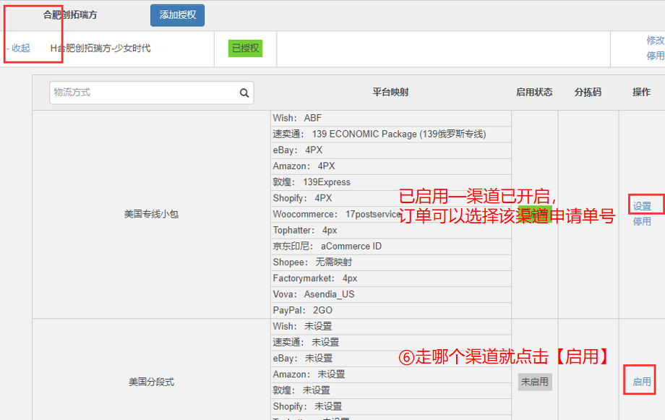Select the 速卖通: 未设置 row
Viewport: 665px width, 420px height.
coord(391,343)
